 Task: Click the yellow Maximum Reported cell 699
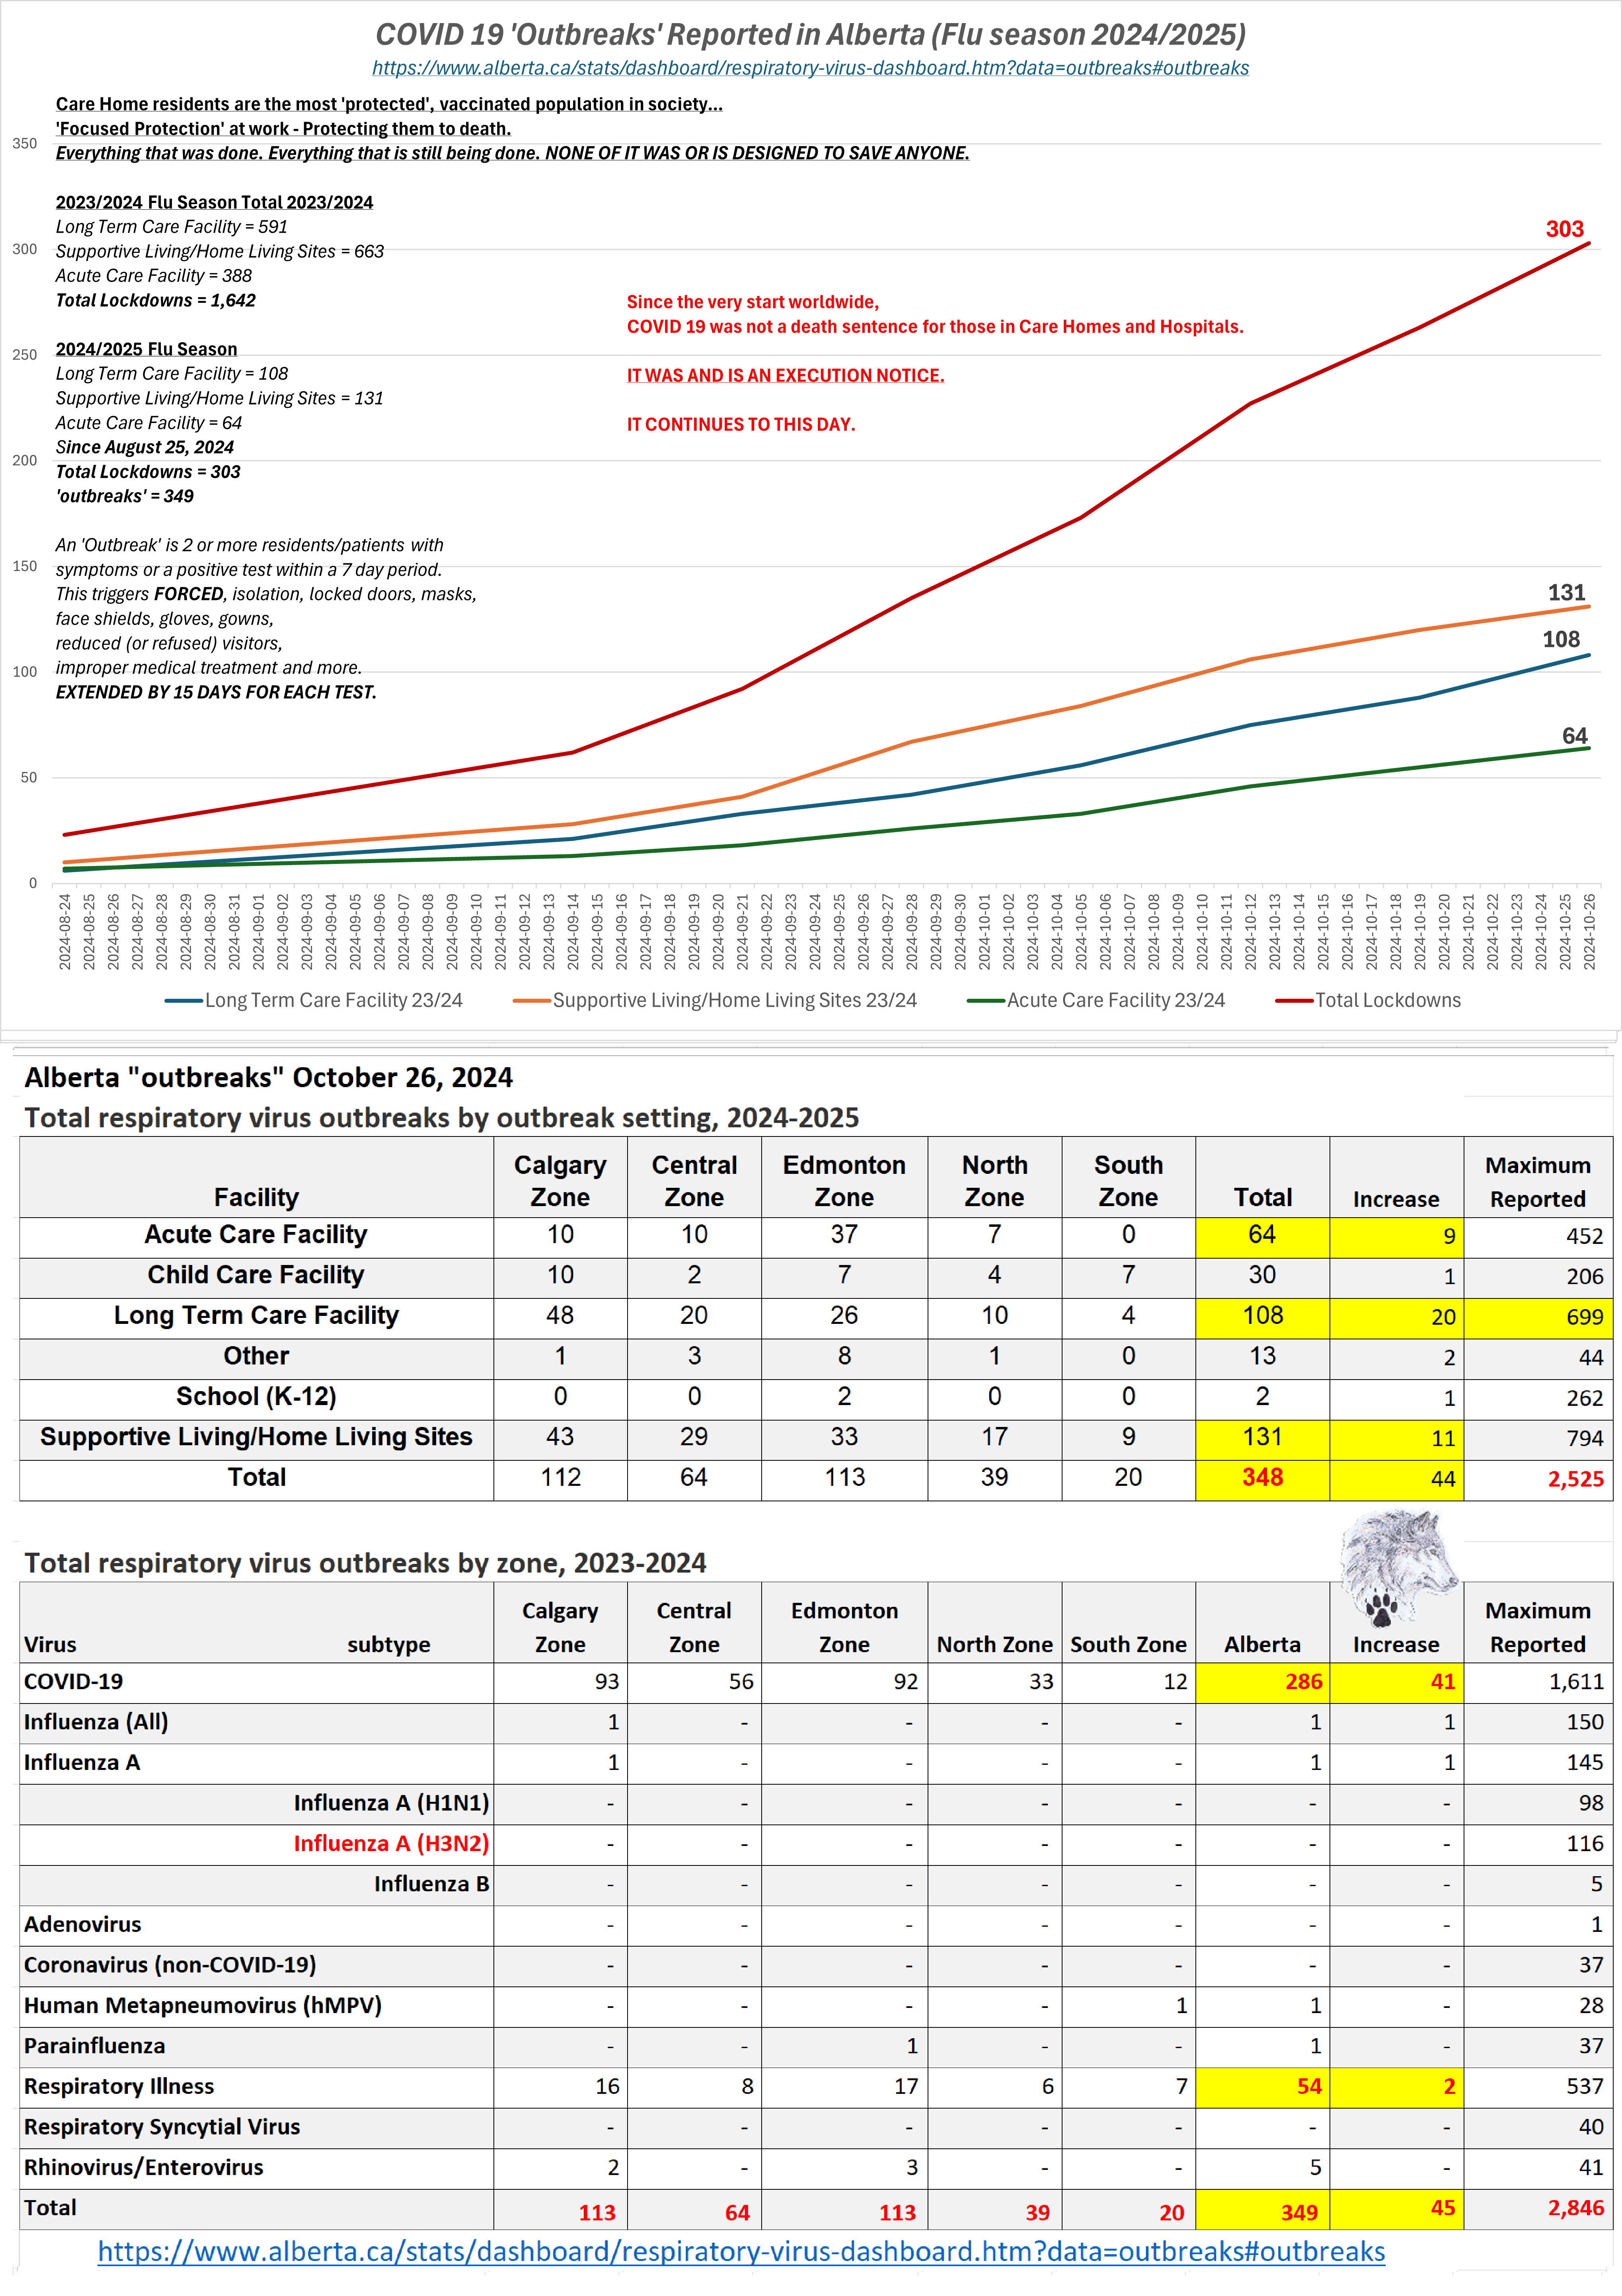click(1538, 1317)
